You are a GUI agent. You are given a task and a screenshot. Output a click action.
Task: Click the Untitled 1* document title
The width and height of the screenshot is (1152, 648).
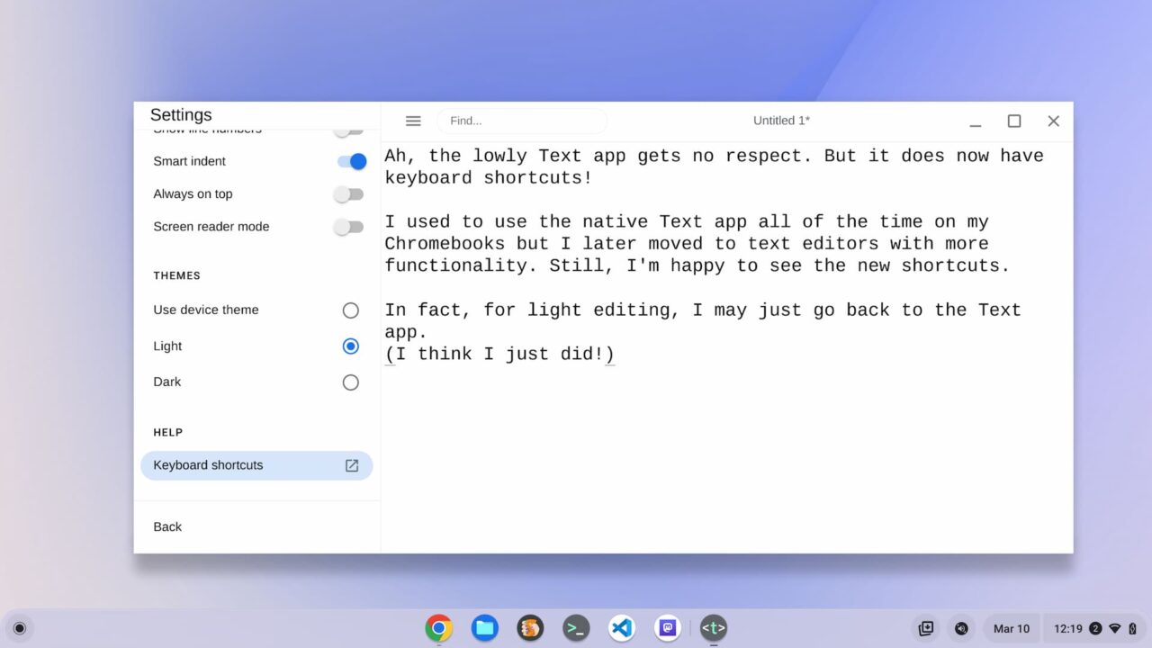(x=781, y=121)
